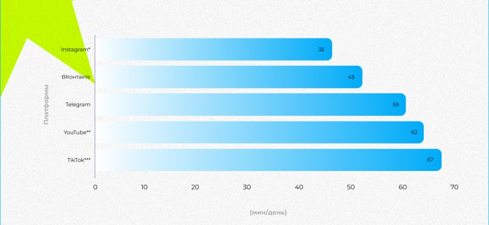Select the value 62 on YouTube bar
The width and height of the screenshot is (489, 225).
click(414, 132)
